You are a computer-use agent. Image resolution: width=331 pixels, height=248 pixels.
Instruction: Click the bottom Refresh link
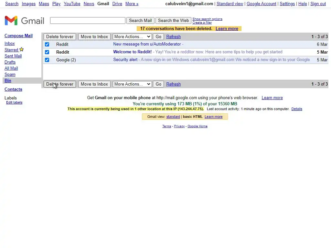pos(173,84)
